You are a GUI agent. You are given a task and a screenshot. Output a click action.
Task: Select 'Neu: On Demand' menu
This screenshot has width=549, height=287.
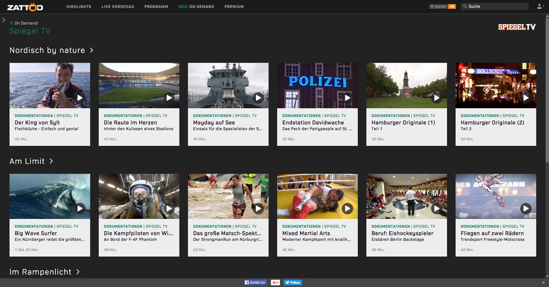coord(196,7)
